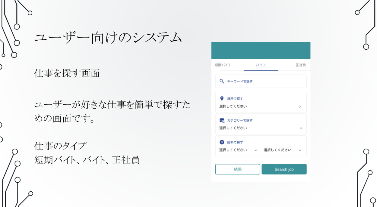
Task: Select the slide title ユーザー向けのシステム
Action: click(108, 38)
